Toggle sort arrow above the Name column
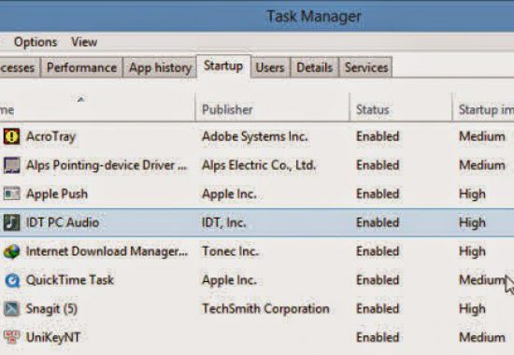 (x=80, y=99)
